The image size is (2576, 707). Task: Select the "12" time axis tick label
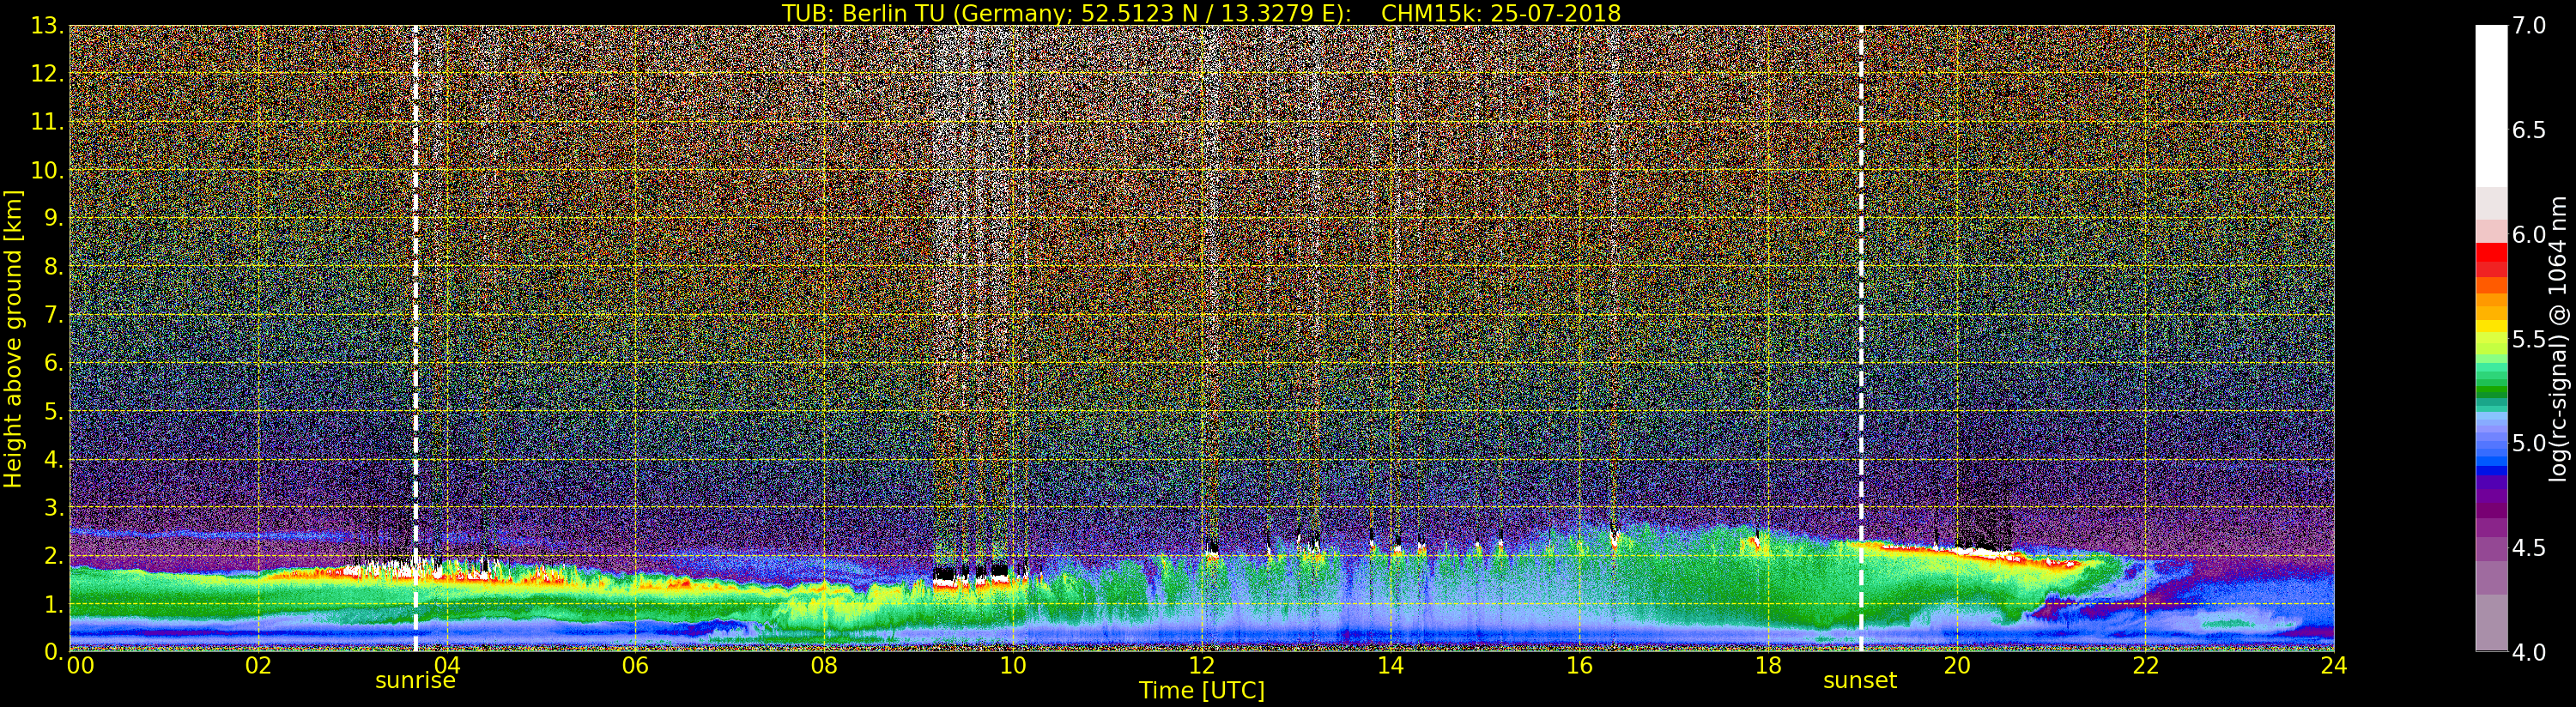(x=1201, y=666)
